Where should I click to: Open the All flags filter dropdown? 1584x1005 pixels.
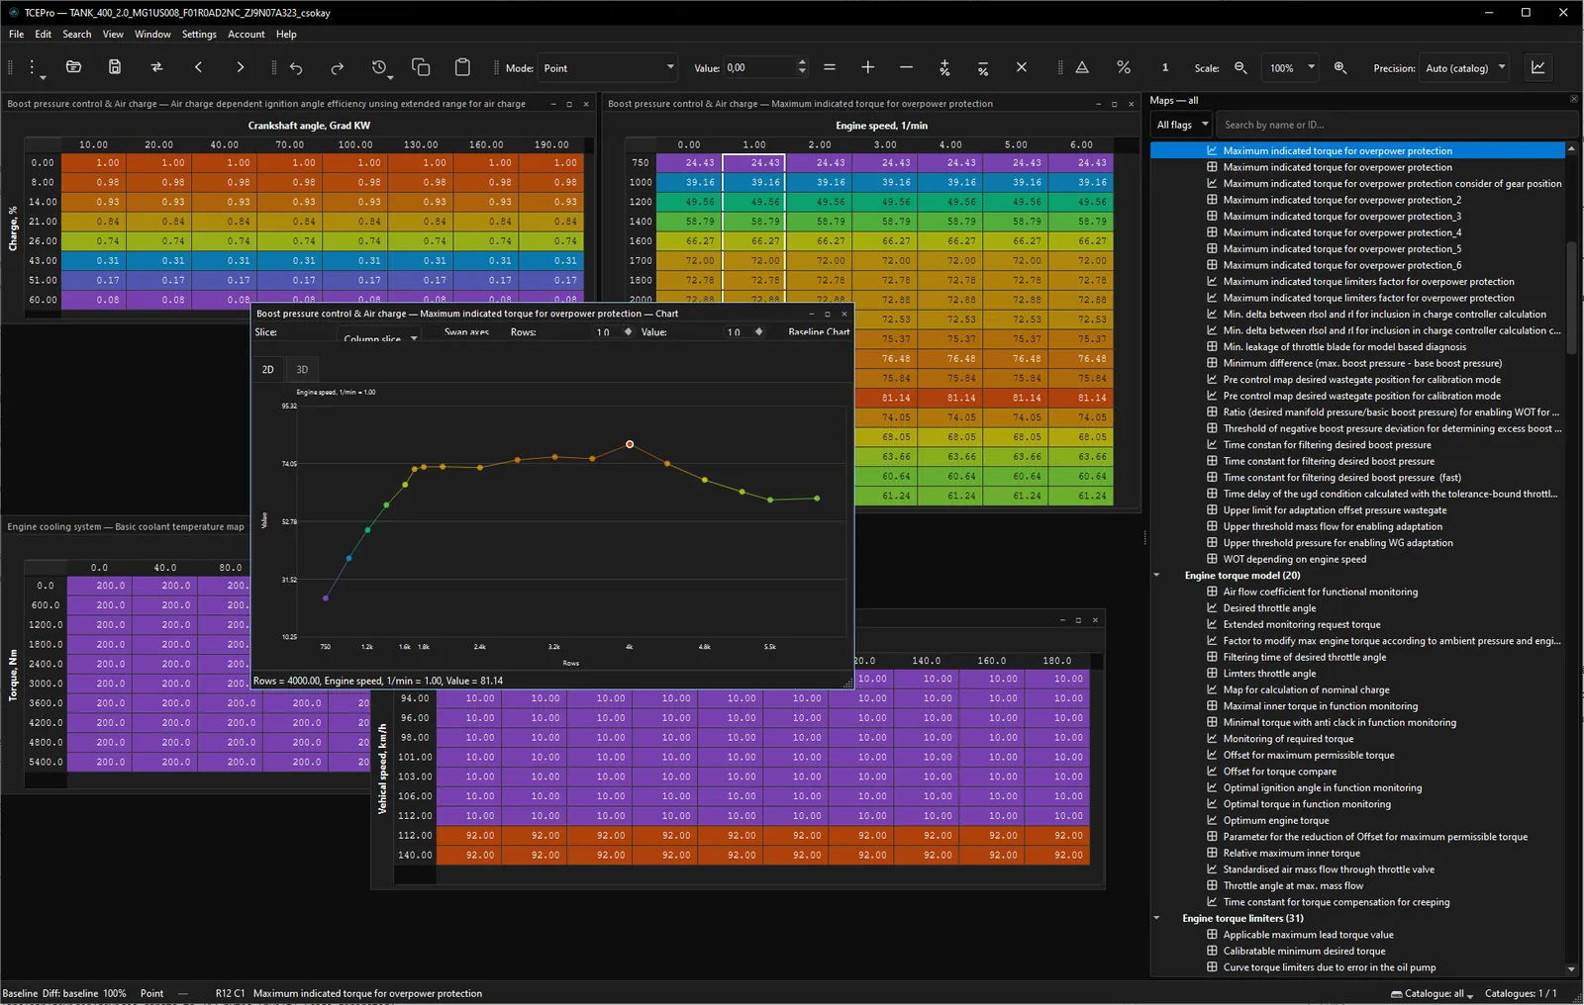click(1183, 125)
